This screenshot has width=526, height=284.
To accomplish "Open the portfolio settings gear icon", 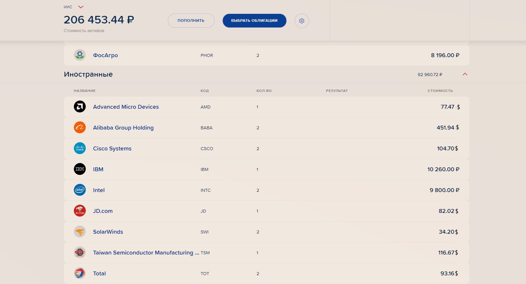I will (x=302, y=21).
